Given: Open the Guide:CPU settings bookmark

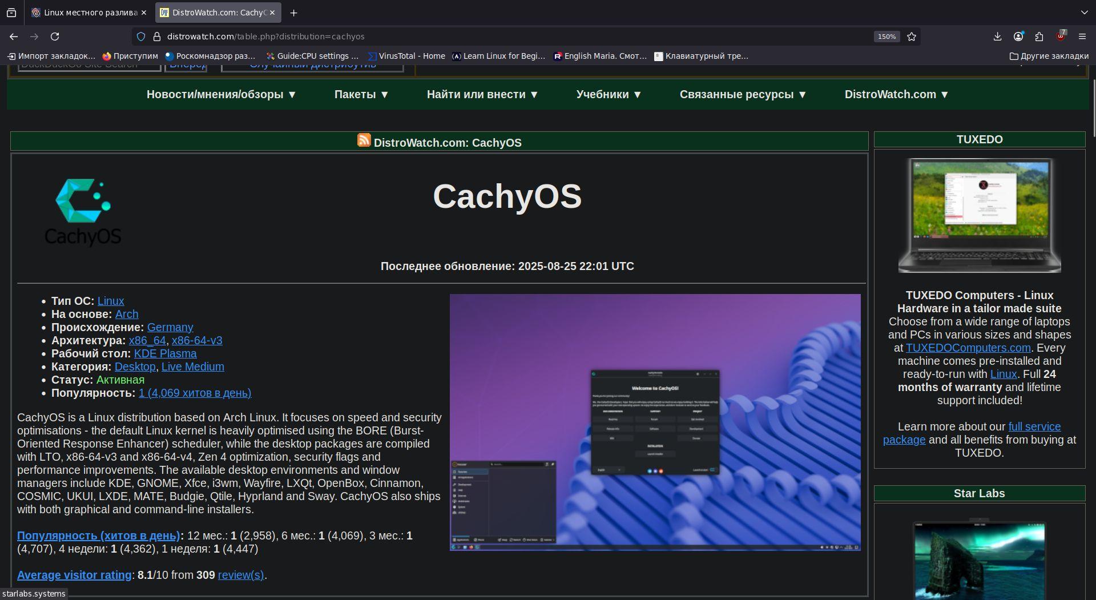Looking at the screenshot, I should coord(312,56).
